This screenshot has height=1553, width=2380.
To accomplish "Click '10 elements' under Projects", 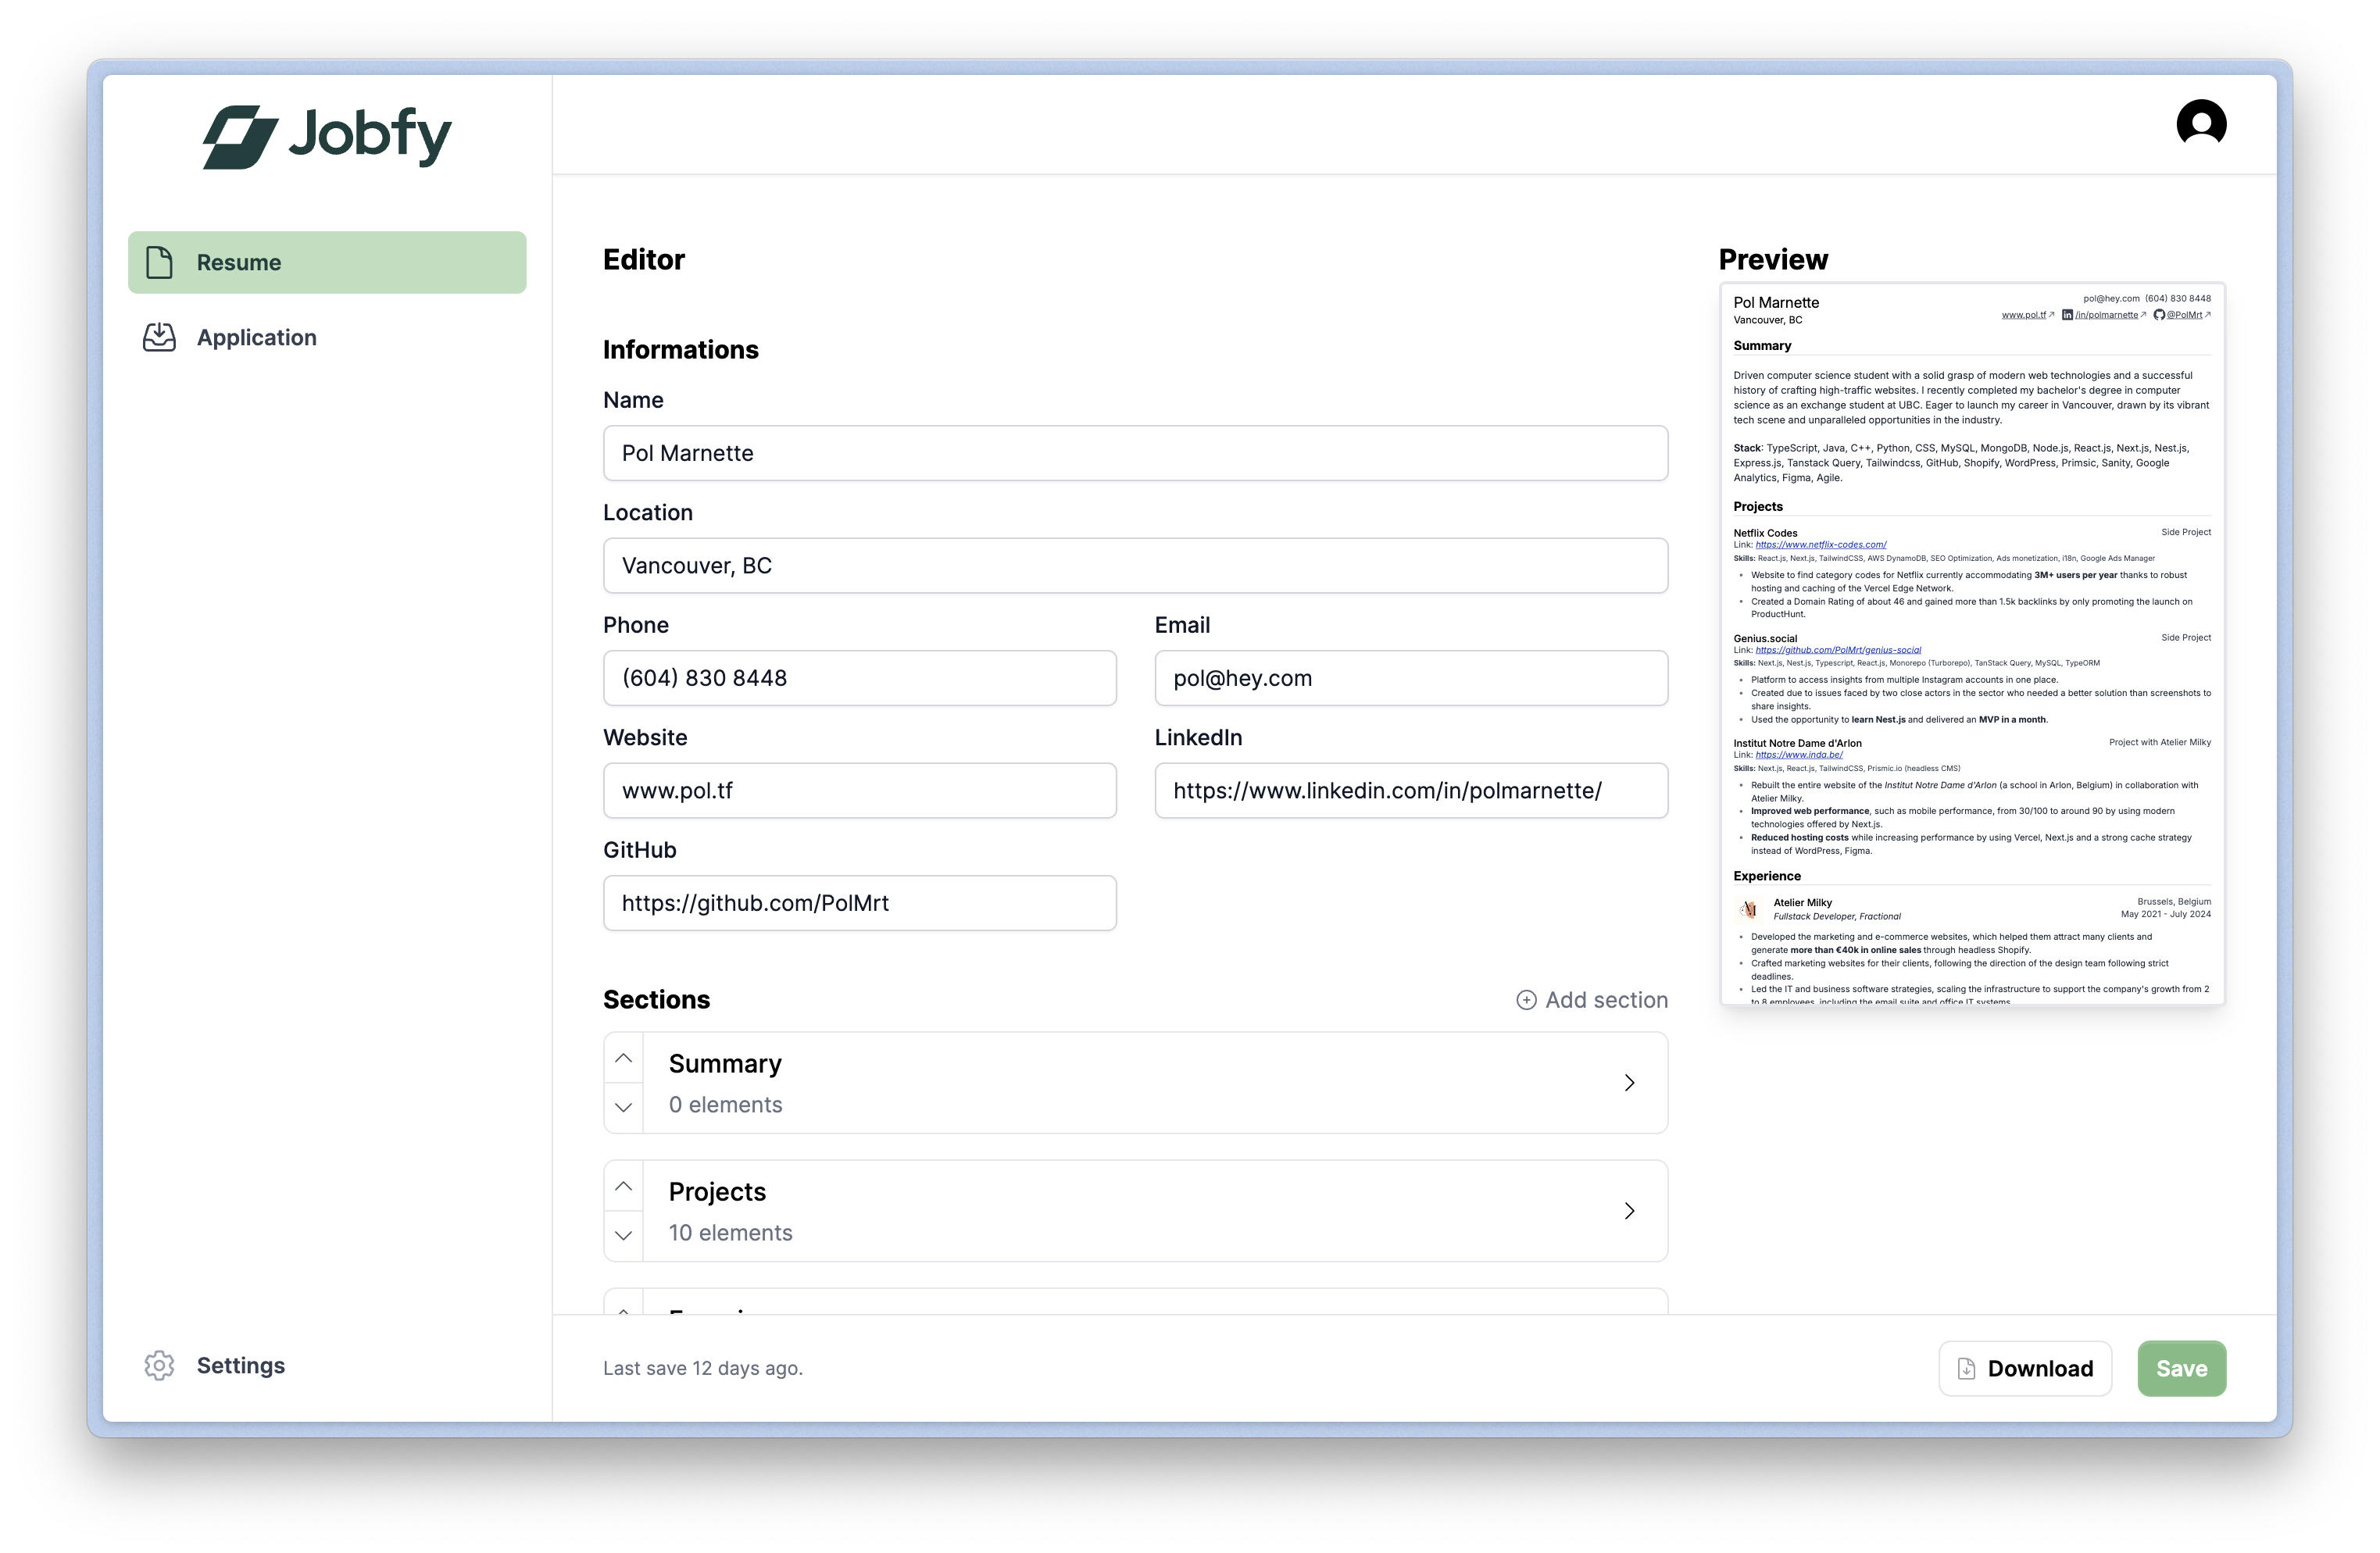I will coord(731,1233).
